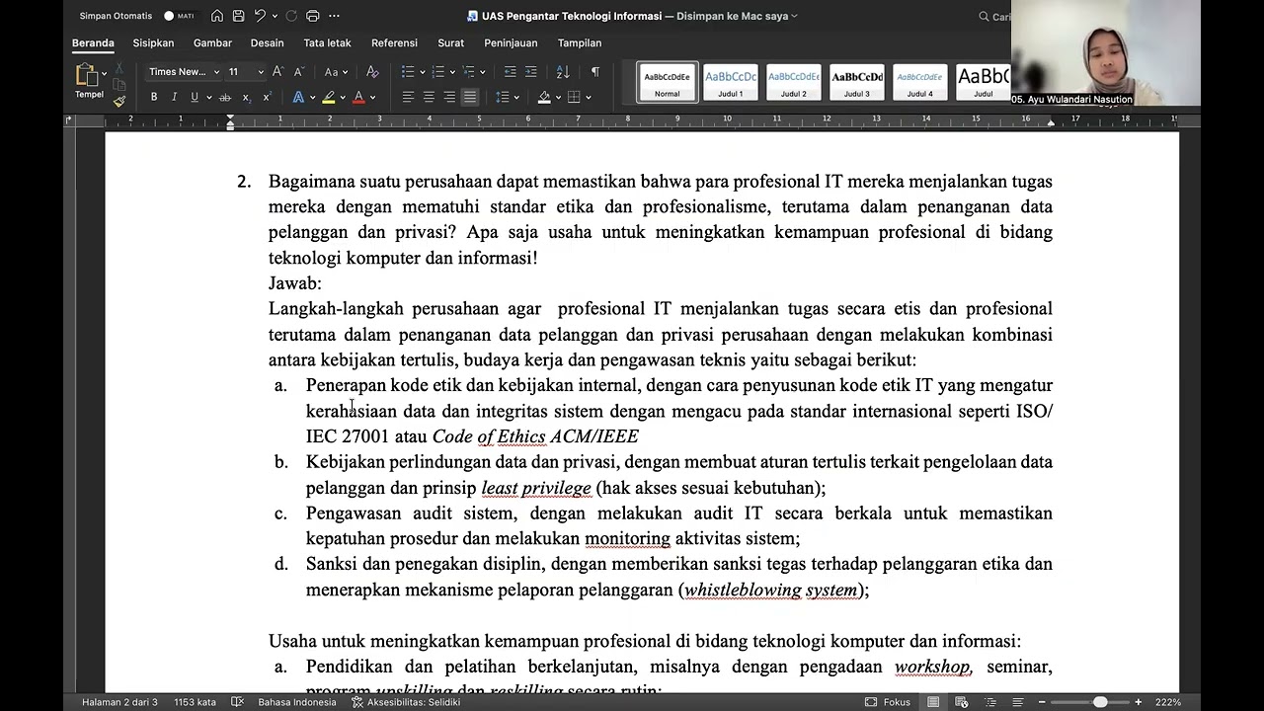Viewport: 1264px width, 711px height.
Task: Click the Halaman 2 dari 3 status
Action: pyautogui.click(x=119, y=702)
